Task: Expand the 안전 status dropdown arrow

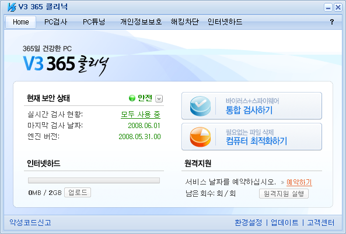Action: (x=159, y=98)
